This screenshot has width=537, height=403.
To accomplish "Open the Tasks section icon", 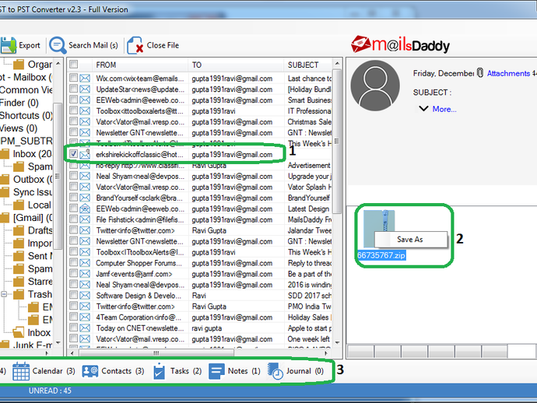I will point(160,372).
